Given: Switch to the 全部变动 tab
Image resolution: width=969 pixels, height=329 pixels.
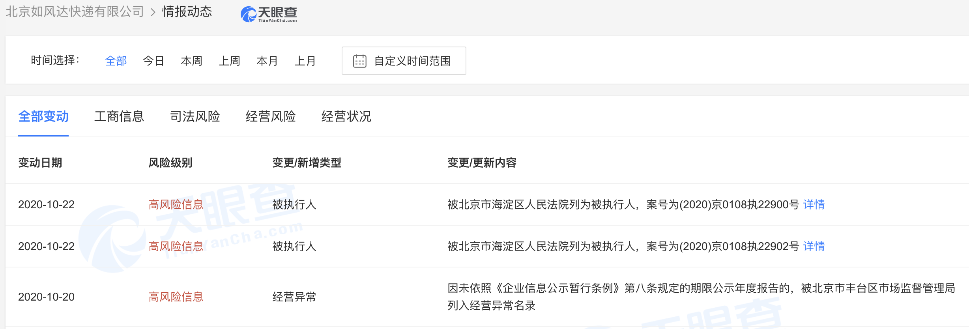Looking at the screenshot, I should (43, 117).
